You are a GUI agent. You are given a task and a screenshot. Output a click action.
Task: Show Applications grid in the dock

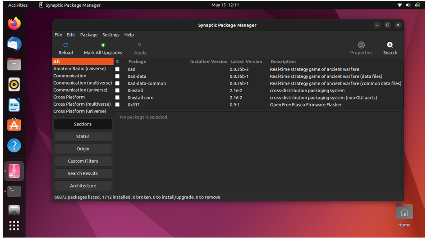14,225
